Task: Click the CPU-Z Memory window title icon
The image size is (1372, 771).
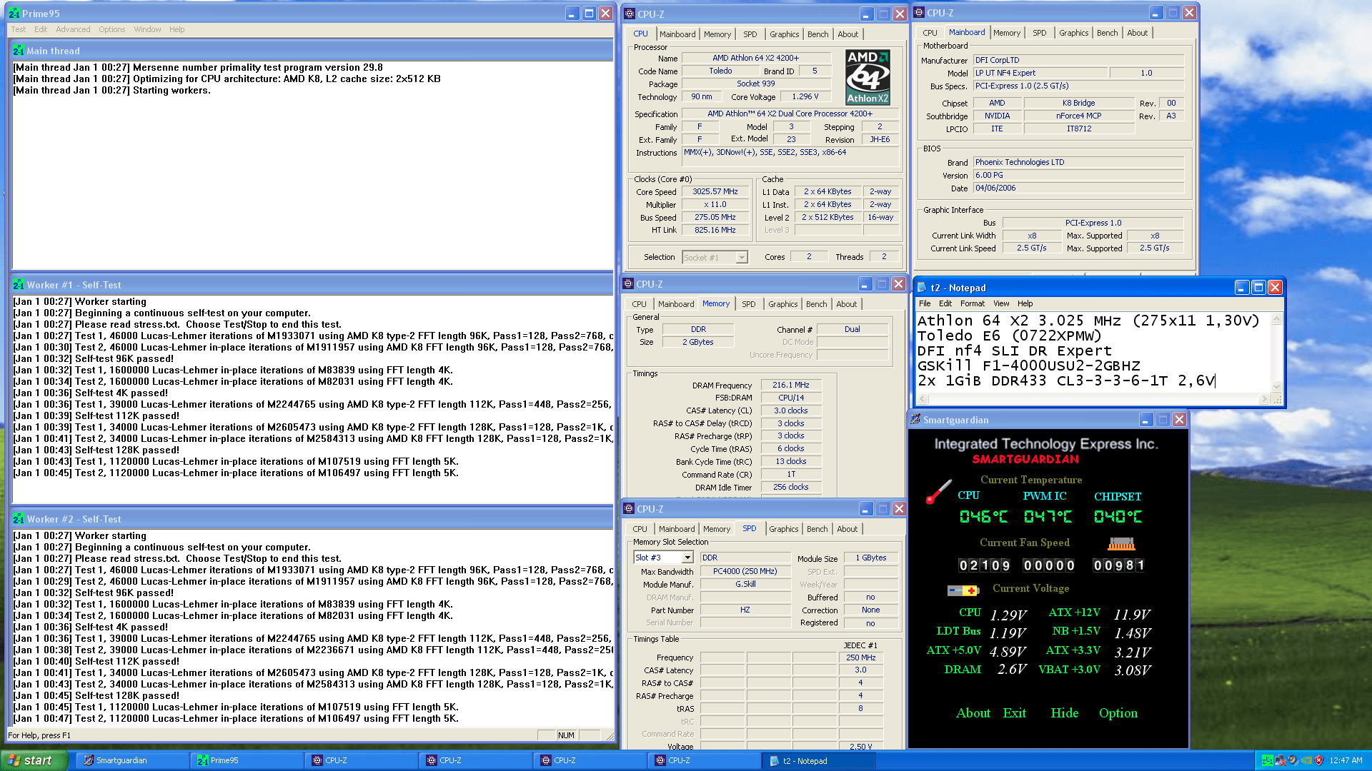Action: [628, 283]
